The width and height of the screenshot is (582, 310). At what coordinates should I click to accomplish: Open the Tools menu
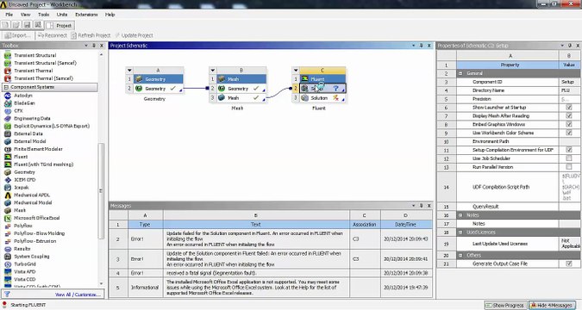tap(43, 15)
